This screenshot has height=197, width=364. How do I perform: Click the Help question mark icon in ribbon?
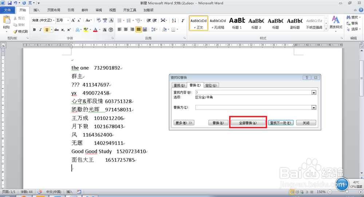(x=361, y=10)
